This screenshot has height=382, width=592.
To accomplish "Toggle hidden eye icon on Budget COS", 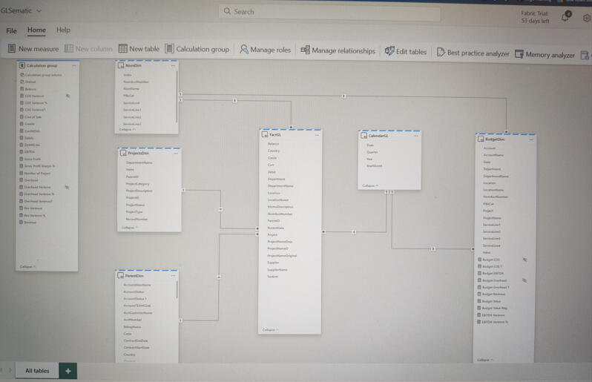I will (x=524, y=260).
